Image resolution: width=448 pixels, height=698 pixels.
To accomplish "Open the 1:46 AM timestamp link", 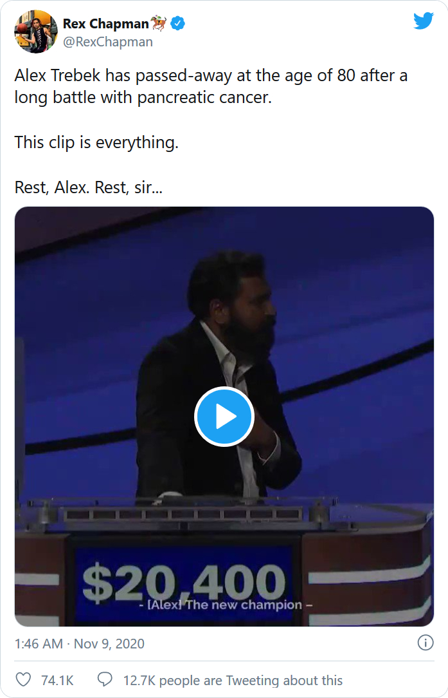I will click(39, 643).
